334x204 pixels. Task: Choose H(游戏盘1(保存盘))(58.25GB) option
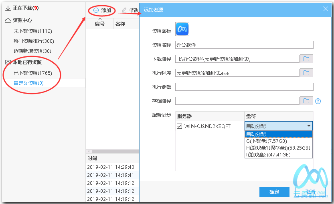(279, 148)
